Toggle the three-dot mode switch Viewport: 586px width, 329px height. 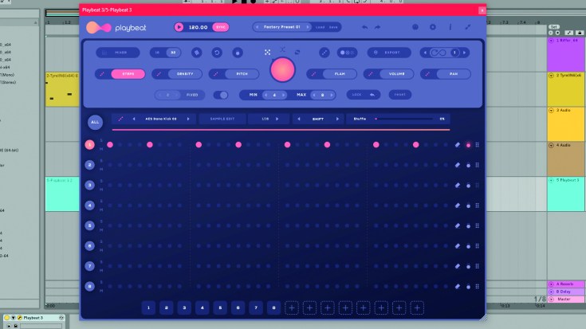coord(347,53)
